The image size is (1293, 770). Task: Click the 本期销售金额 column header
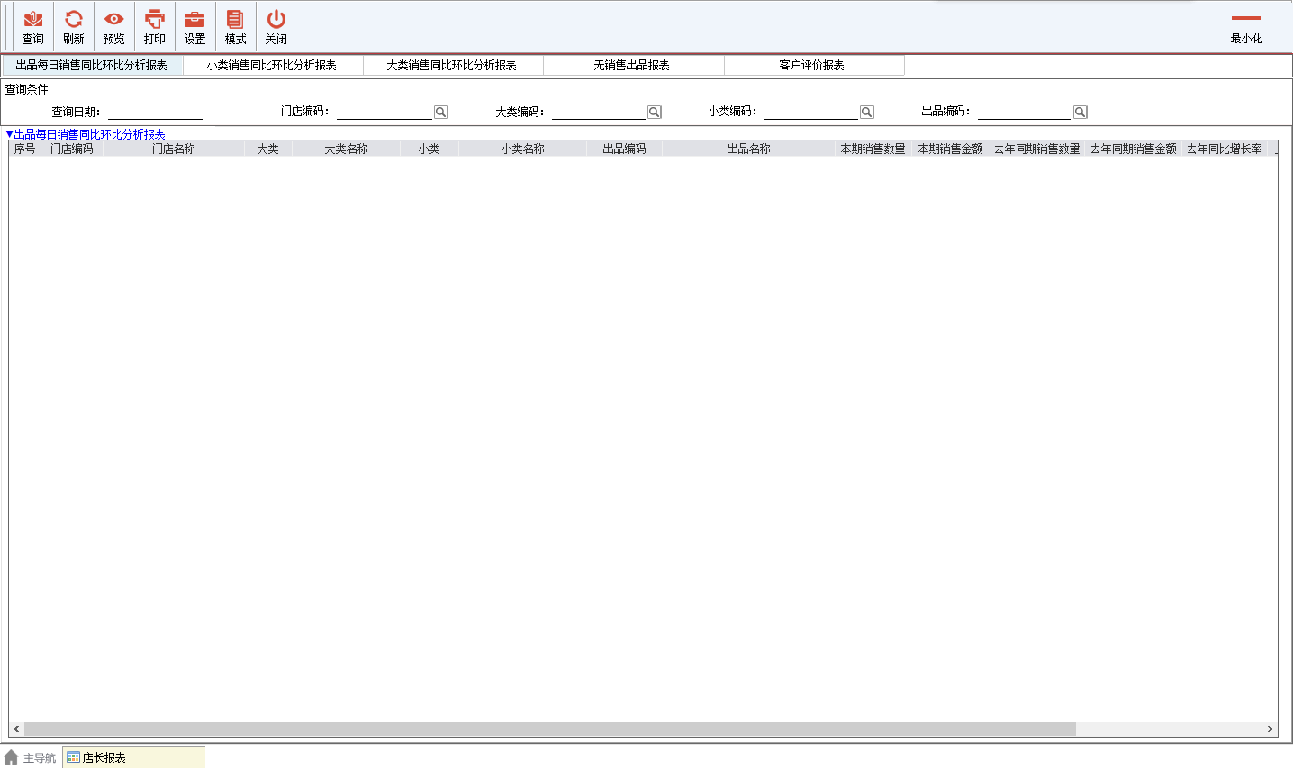click(951, 149)
